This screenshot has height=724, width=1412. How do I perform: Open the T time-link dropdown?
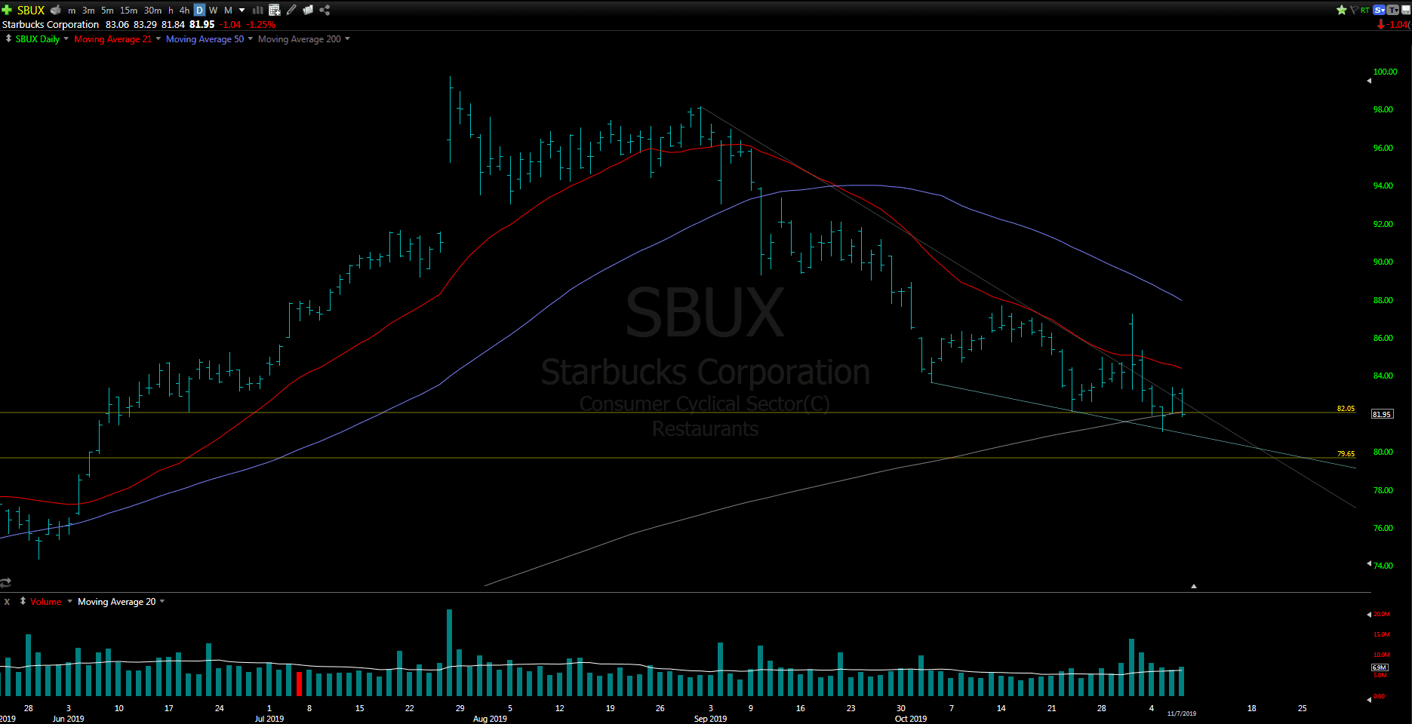[x=1392, y=10]
